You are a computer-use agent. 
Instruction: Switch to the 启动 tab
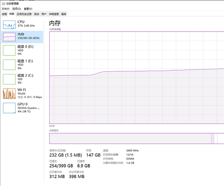click(x=36, y=14)
